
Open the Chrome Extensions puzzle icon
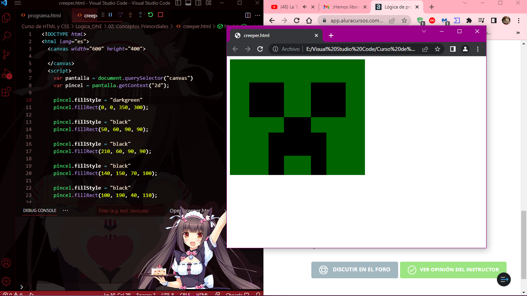[469, 20]
